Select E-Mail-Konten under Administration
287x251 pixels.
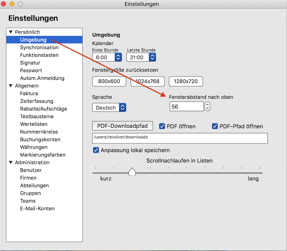[37, 208]
